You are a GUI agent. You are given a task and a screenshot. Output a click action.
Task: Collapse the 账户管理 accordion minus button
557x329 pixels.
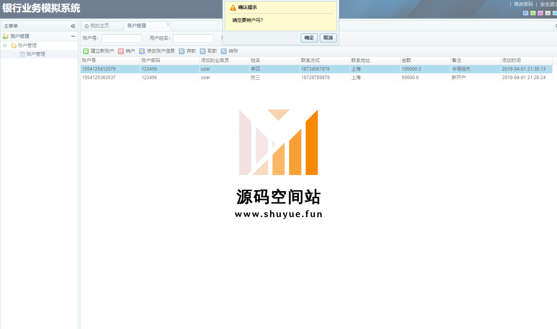(73, 36)
